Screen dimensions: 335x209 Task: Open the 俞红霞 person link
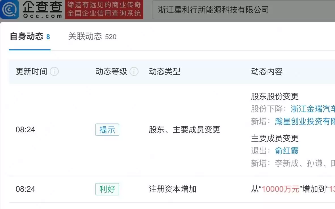tap(286, 151)
